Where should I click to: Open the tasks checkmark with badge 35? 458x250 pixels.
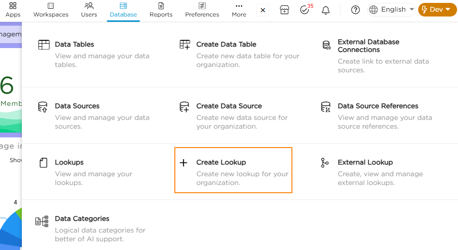(305, 10)
